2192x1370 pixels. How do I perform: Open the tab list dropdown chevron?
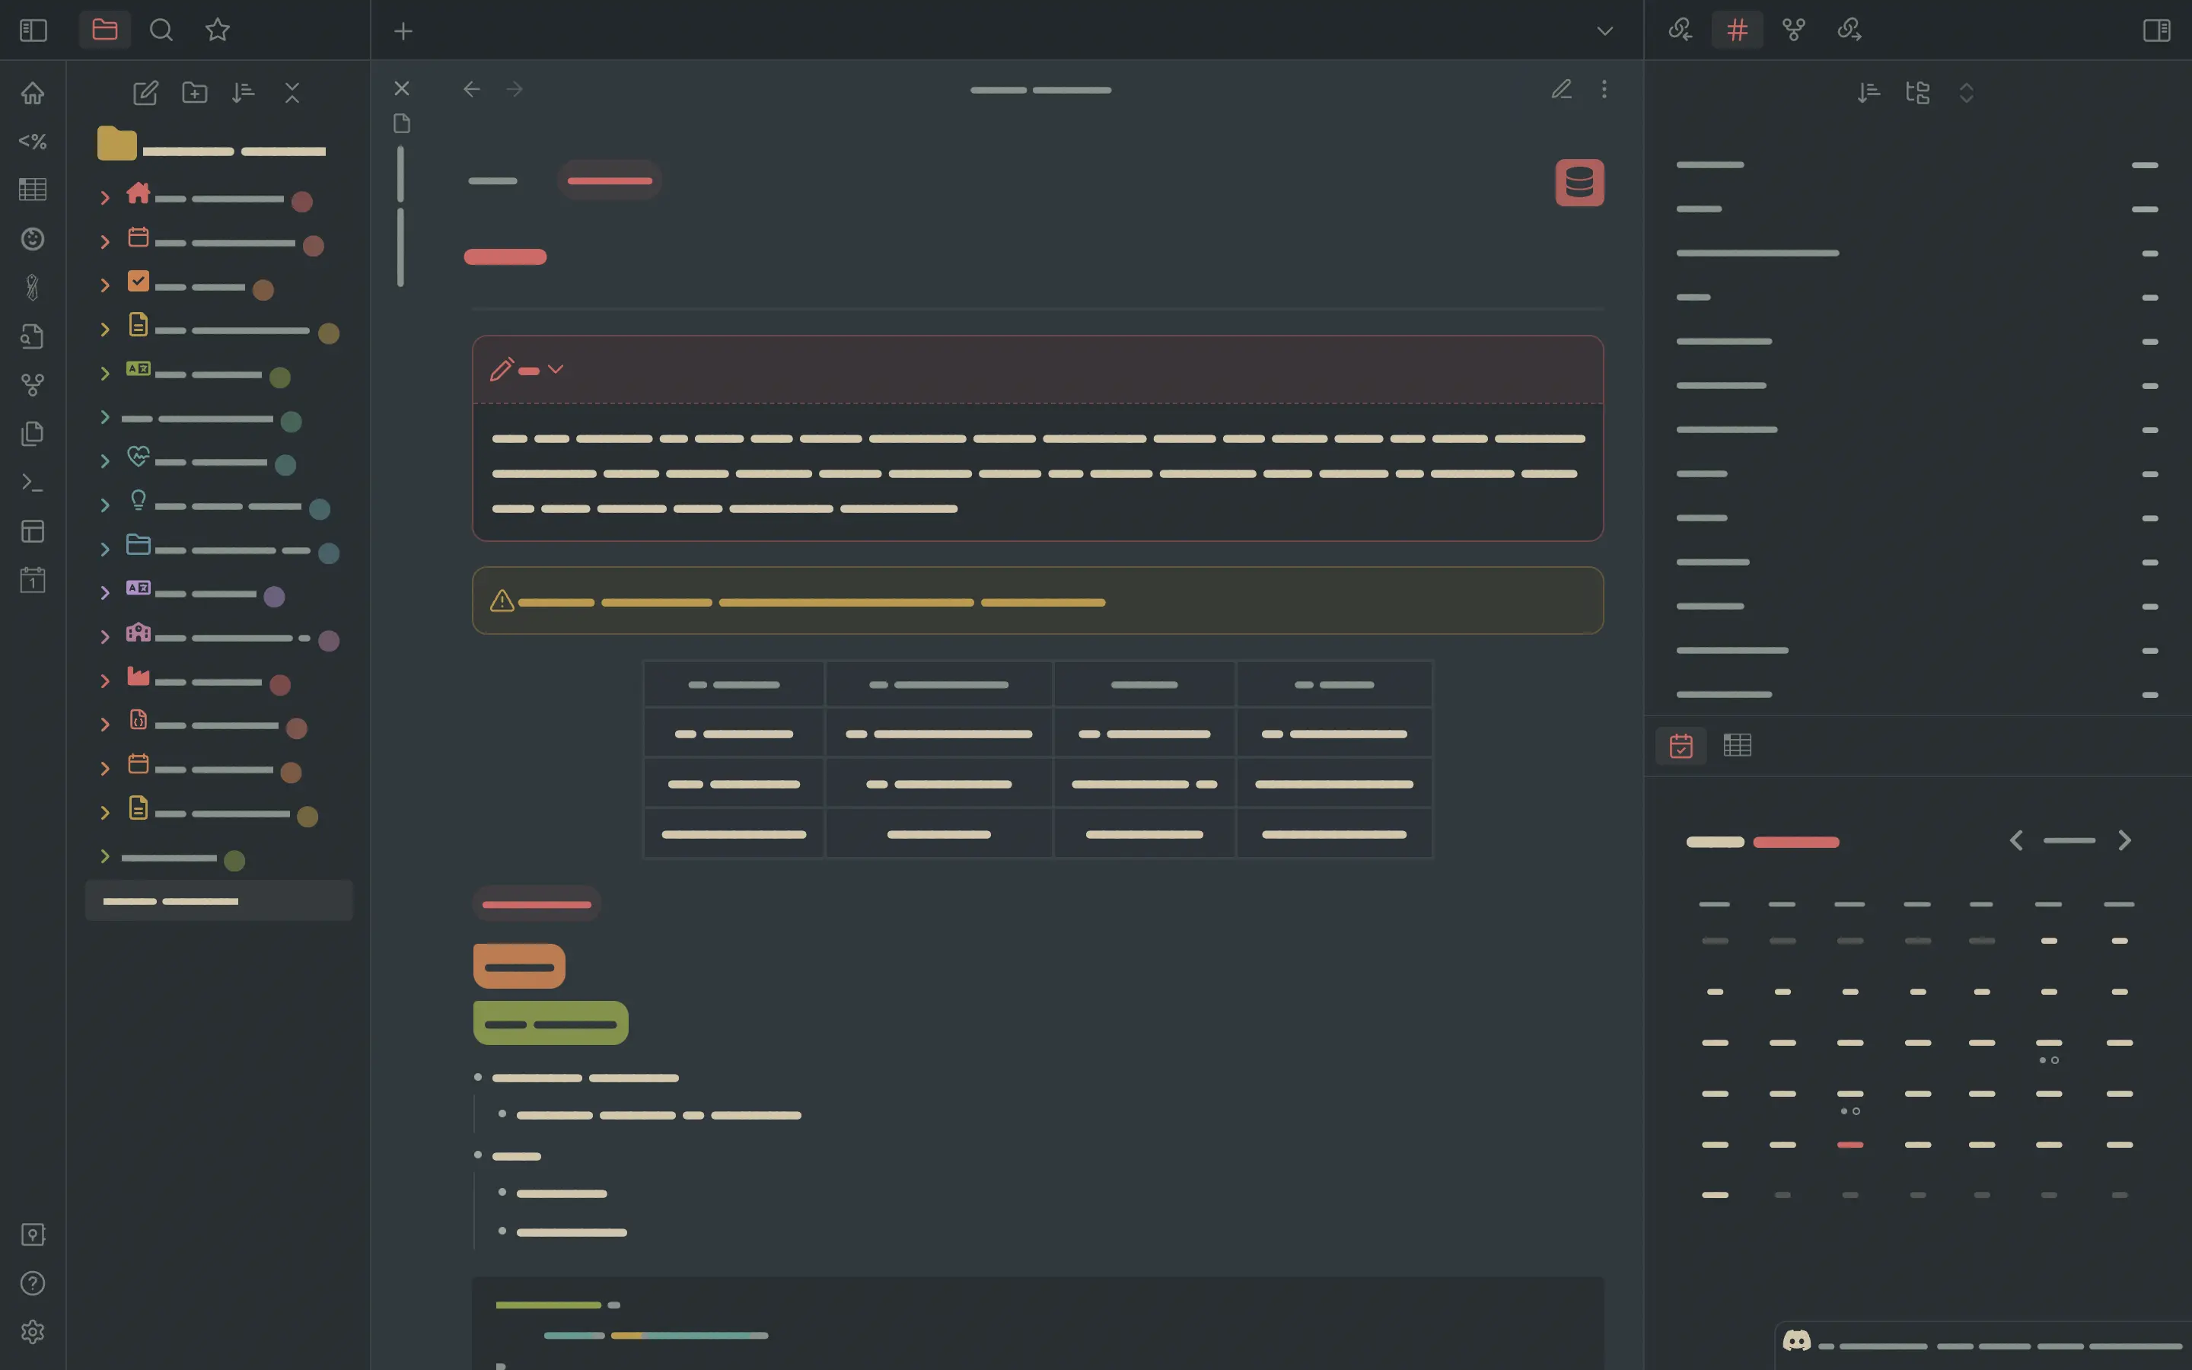(1604, 30)
